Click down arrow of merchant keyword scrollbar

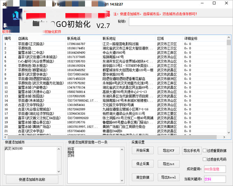pyautogui.click(x=122, y=180)
